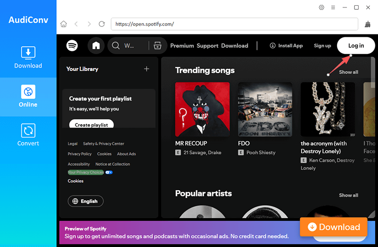Open artist Ken Carson, Destroy Lonely
This screenshot has width=378, height=247.
[x=327, y=164]
